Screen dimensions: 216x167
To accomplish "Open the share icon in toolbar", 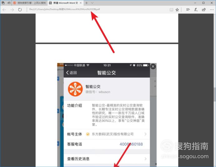I will (x=204, y=10).
